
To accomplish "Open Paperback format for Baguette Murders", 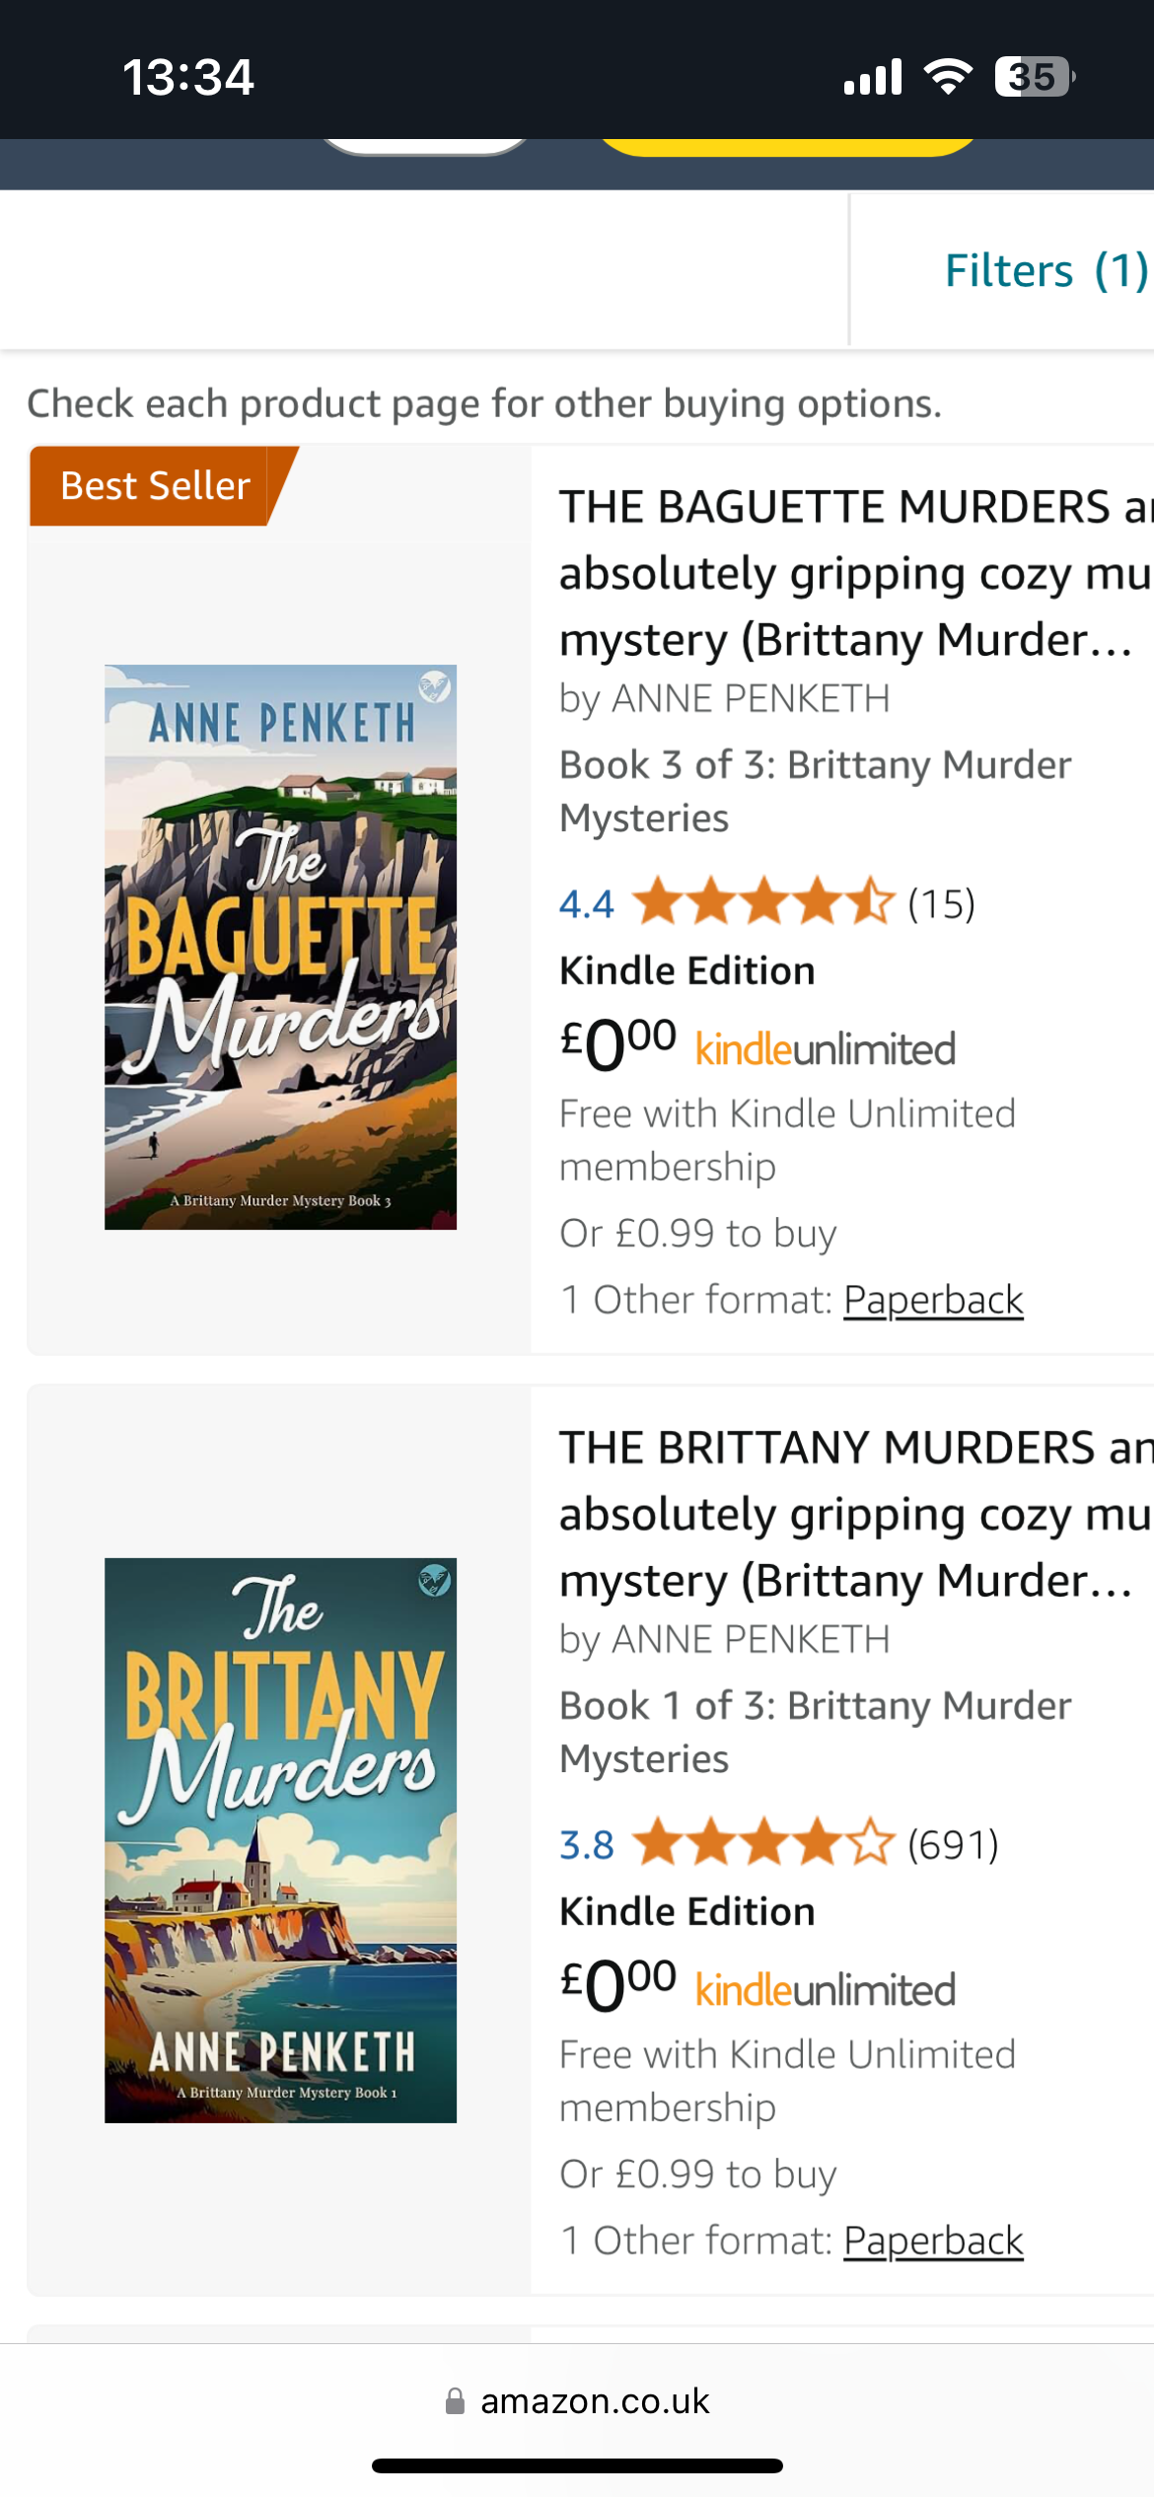I will [933, 1300].
